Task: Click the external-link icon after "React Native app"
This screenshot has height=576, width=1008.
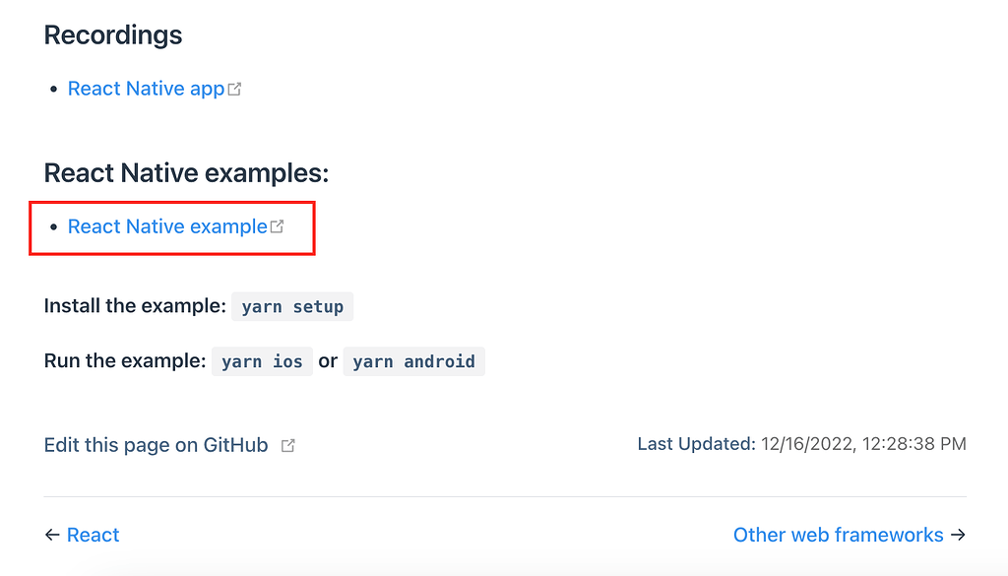Action: (x=234, y=88)
